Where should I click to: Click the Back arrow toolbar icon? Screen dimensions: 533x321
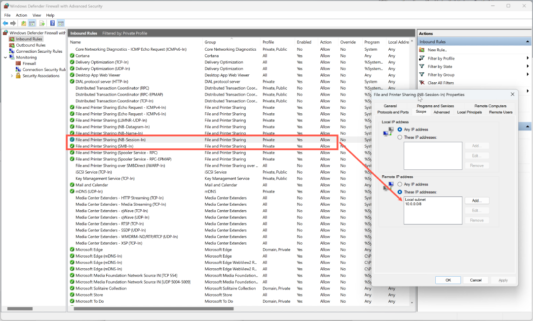click(x=5, y=23)
